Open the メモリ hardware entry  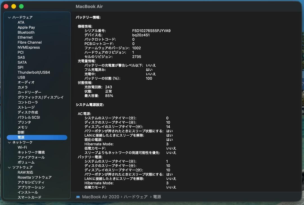coord(23,127)
